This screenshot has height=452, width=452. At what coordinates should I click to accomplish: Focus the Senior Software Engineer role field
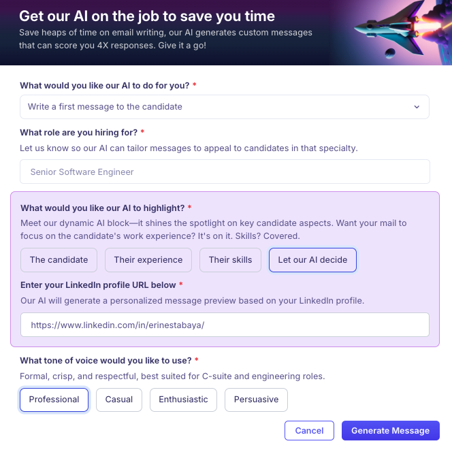[225, 172]
